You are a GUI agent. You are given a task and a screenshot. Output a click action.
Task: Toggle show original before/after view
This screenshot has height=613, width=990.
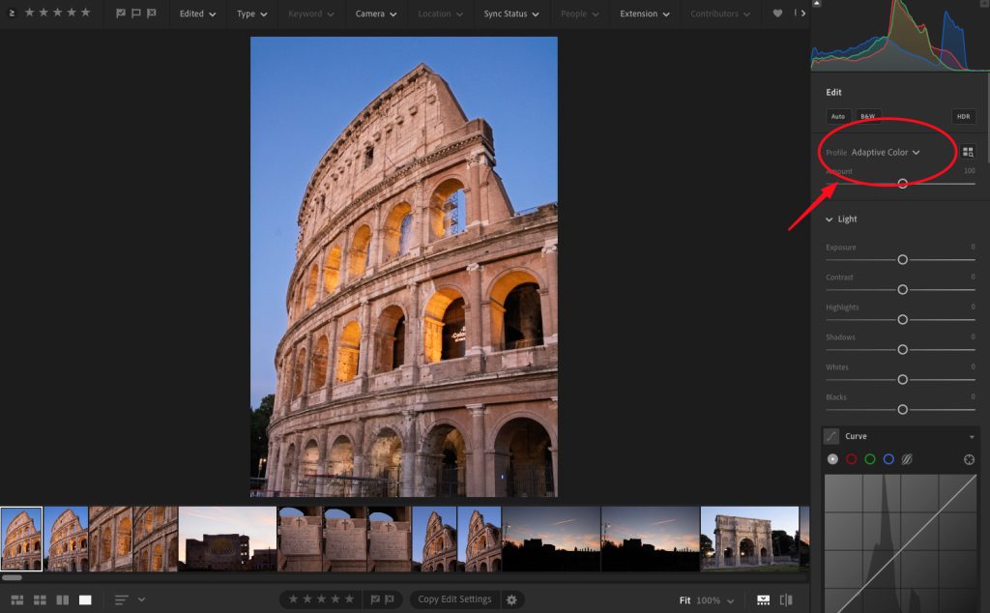click(x=786, y=599)
